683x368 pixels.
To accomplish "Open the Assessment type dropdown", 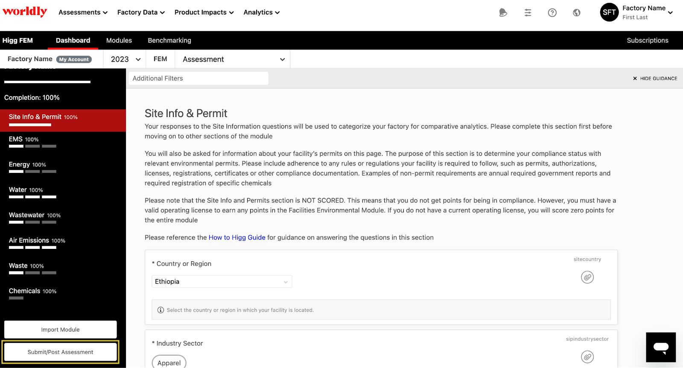I will (233, 59).
